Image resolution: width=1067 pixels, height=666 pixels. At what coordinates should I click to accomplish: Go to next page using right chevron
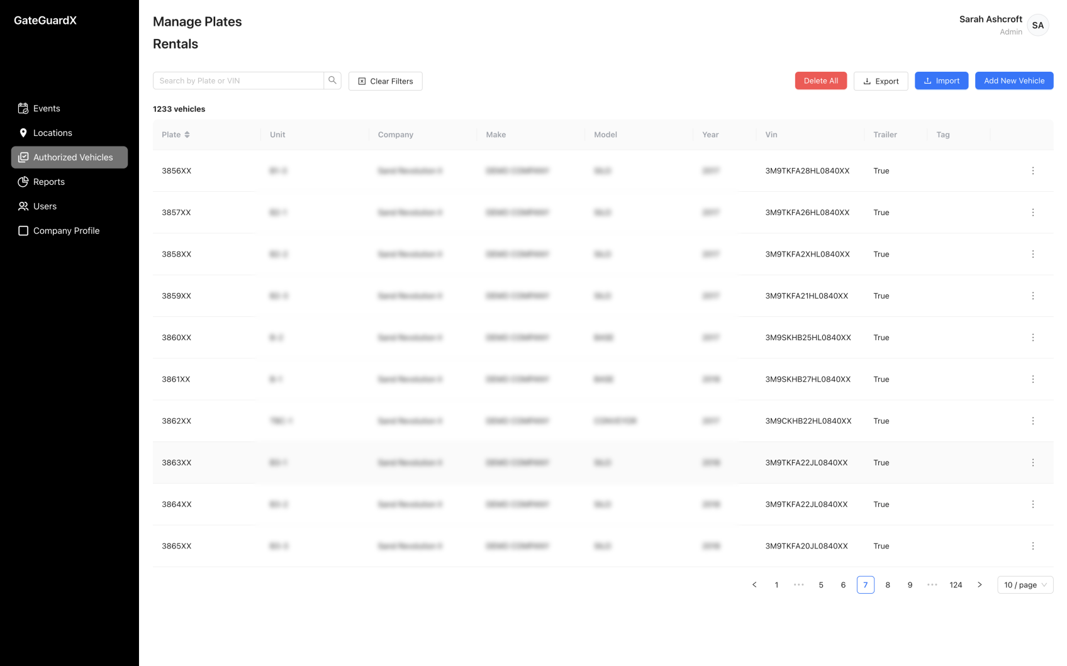point(980,585)
